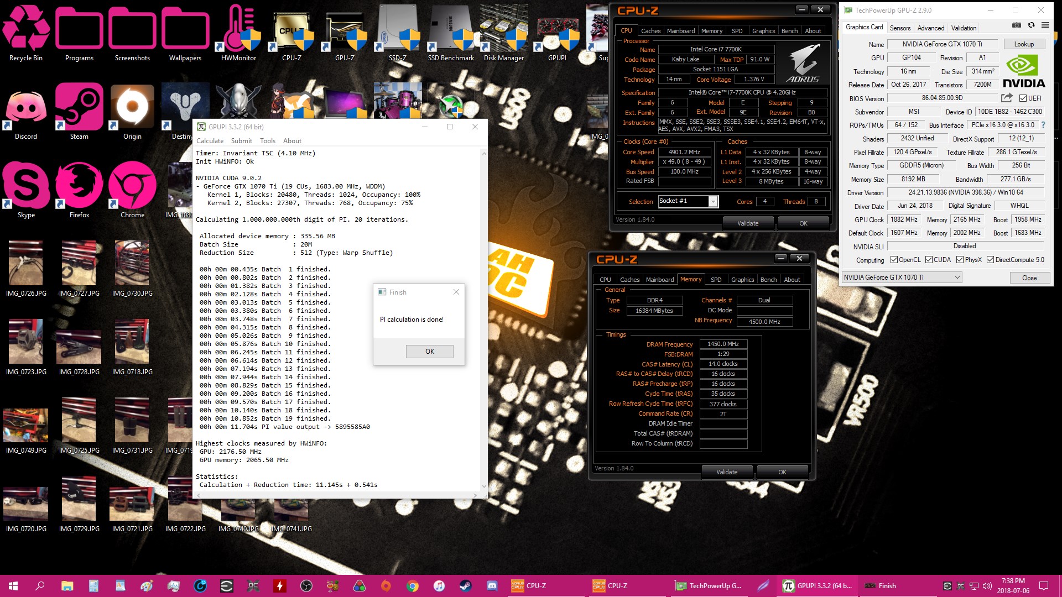Image resolution: width=1062 pixels, height=597 pixels.
Task: Click the GPU-Z refresh icon
Action: coord(1031,25)
